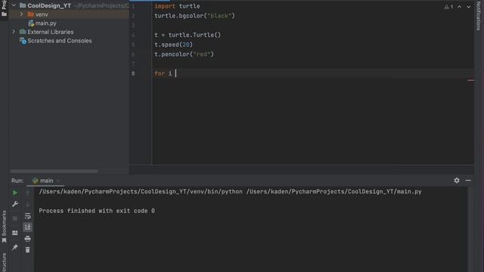Select CoolDesign_YT project root
This screenshot has width=484, height=272.
(x=49, y=5)
